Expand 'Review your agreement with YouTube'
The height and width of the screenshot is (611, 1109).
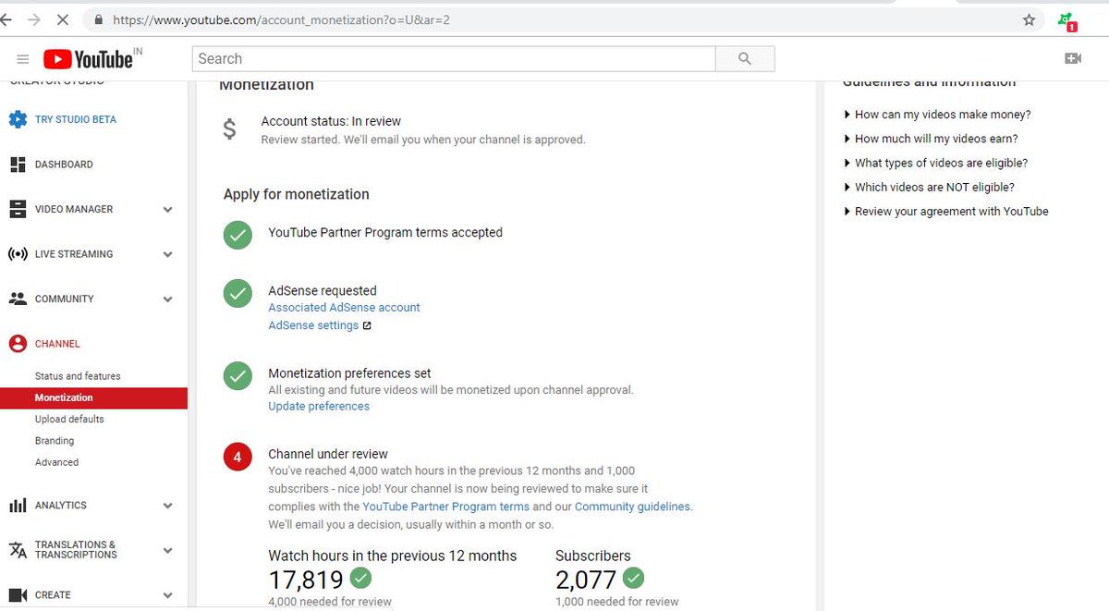coord(946,211)
